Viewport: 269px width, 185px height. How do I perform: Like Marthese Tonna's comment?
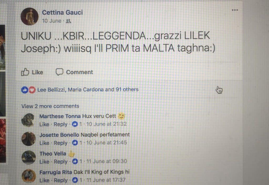44,124
